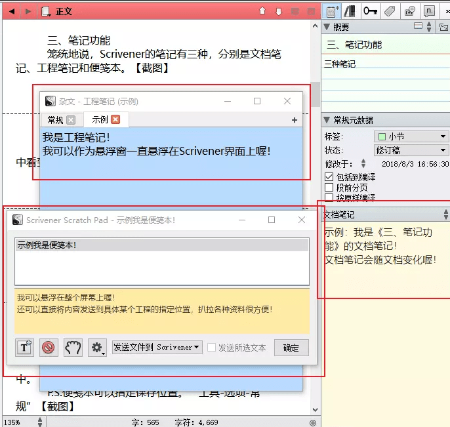The width and height of the screenshot is (450, 427).
Task: Click the editor scrollbar up arrow
Action: click(315, 26)
